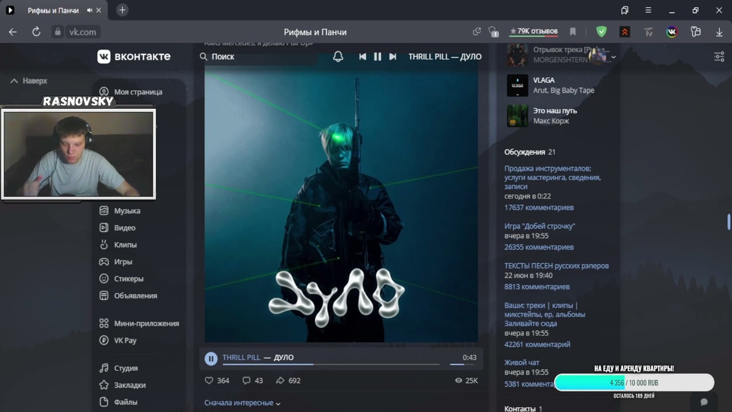732x412 pixels.
Task: Reload the vk.com page
Action: [36, 32]
